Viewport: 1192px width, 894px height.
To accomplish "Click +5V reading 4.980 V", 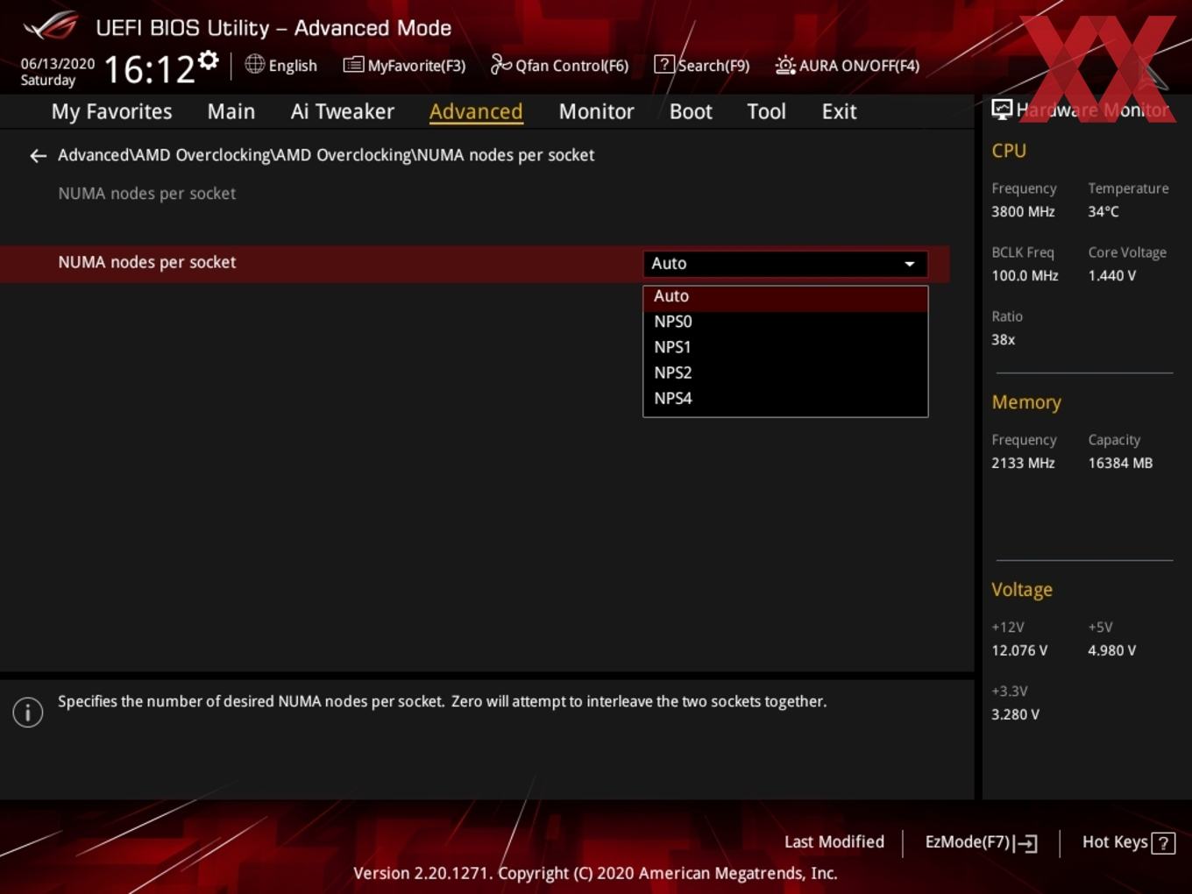I will click(1111, 651).
